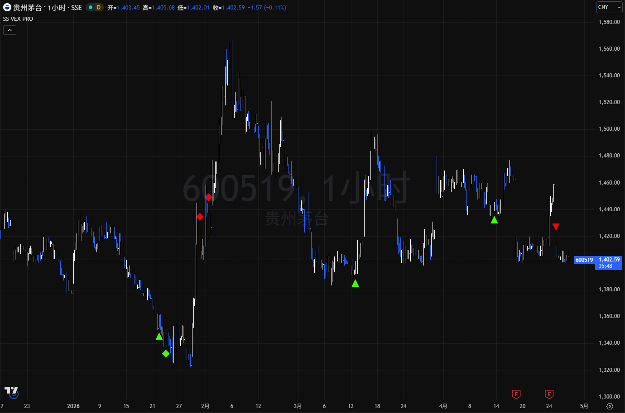Click the countdown timer 35:48
Image resolution: width=625 pixels, height=413 pixels.
coord(606,266)
